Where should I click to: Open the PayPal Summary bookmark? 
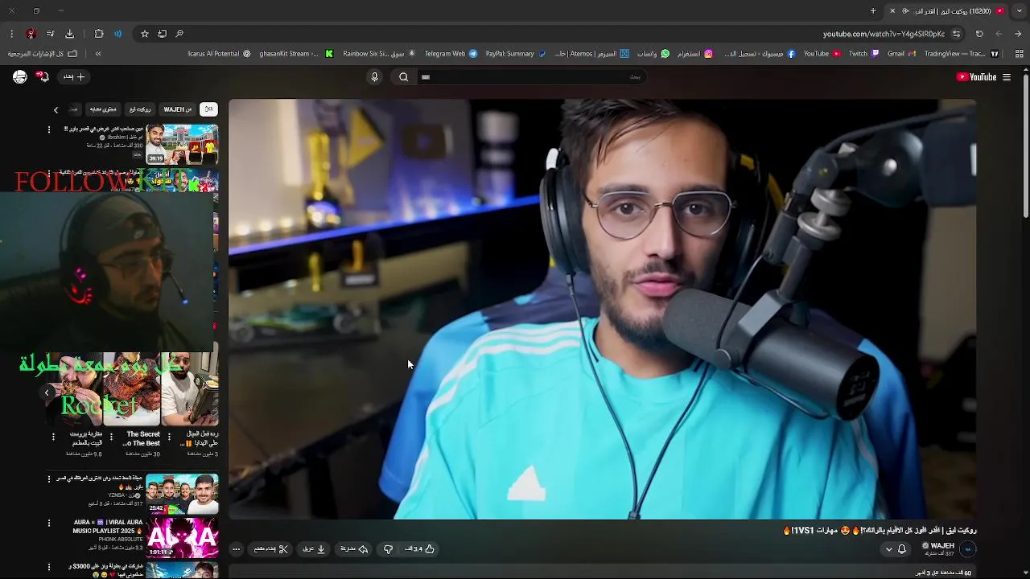[x=515, y=54]
